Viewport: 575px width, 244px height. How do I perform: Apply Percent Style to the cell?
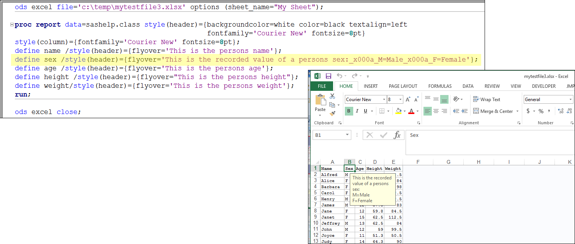[x=541, y=111]
